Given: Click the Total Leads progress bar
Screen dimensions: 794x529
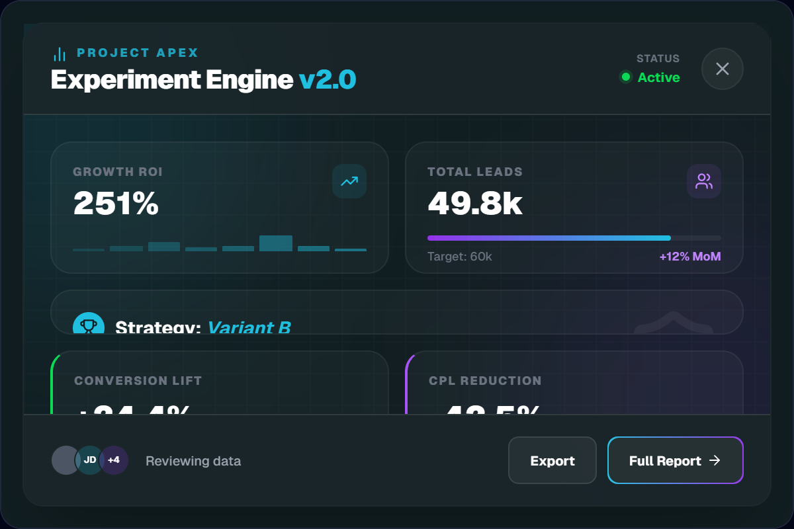Looking at the screenshot, I should click(574, 238).
